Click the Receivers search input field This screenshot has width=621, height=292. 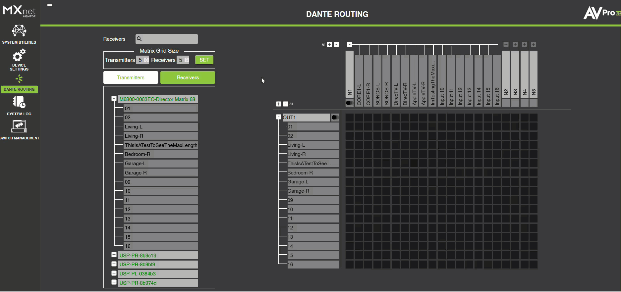click(x=170, y=39)
